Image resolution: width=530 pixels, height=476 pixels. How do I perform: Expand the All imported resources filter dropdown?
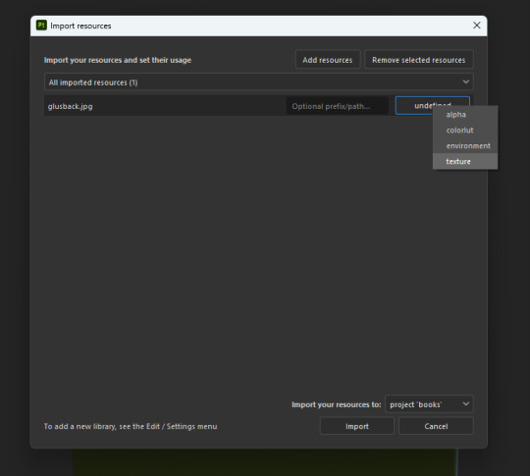point(258,82)
